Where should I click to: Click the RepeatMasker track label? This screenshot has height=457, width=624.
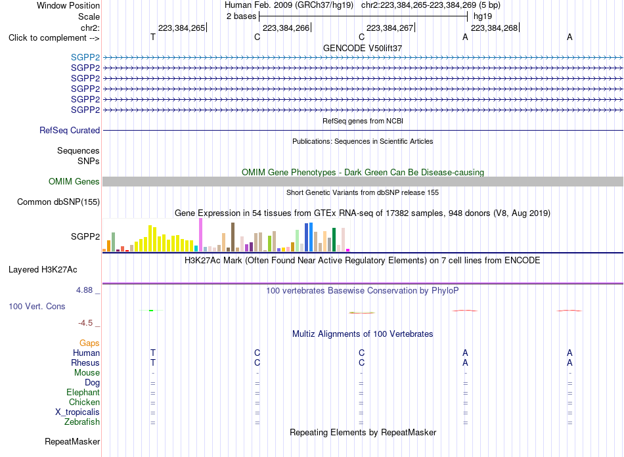[x=72, y=441]
